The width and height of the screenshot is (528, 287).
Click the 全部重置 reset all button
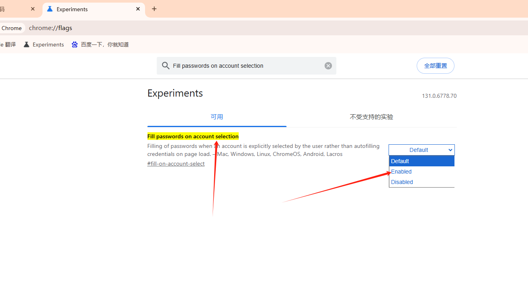(436, 66)
